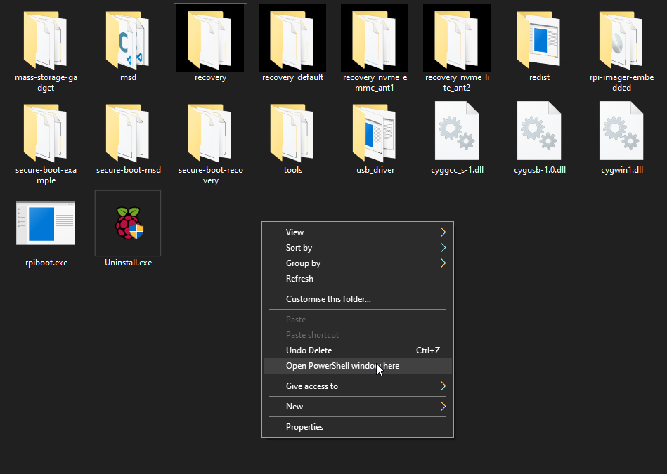Select the redist folder icon
The height and width of the screenshot is (474, 667).
tap(539, 40)
